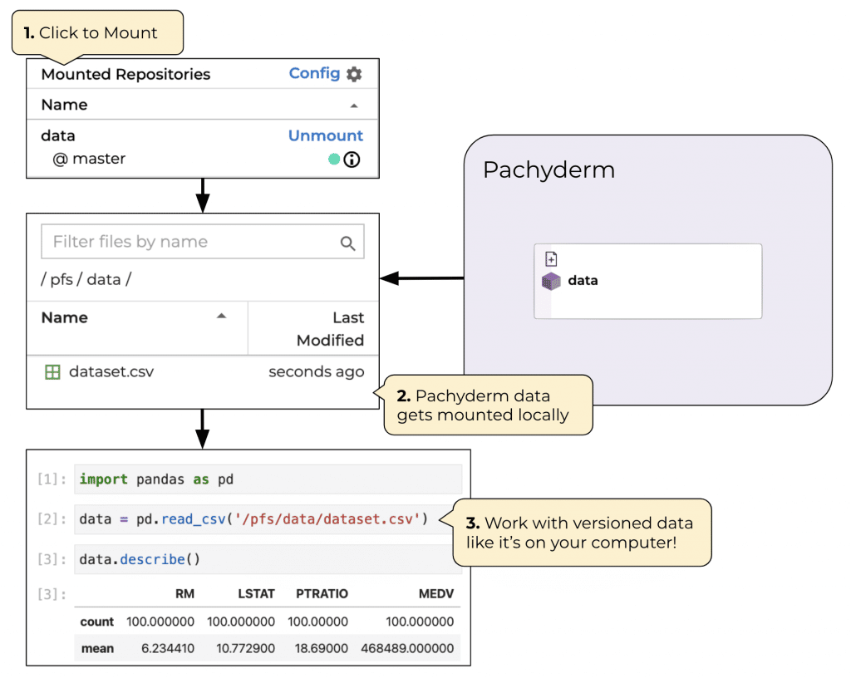851x678 pixels.
Task: Open the data breadcrumb folder
Action: pos(104,279)
